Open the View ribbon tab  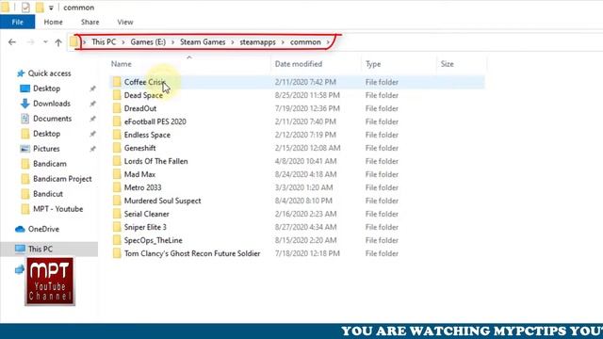[125, 22]
